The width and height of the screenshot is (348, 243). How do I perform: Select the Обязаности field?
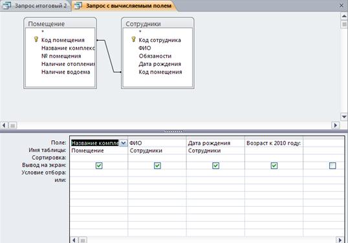tap(155, 56)
